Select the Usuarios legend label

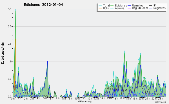tap(137, 5)
